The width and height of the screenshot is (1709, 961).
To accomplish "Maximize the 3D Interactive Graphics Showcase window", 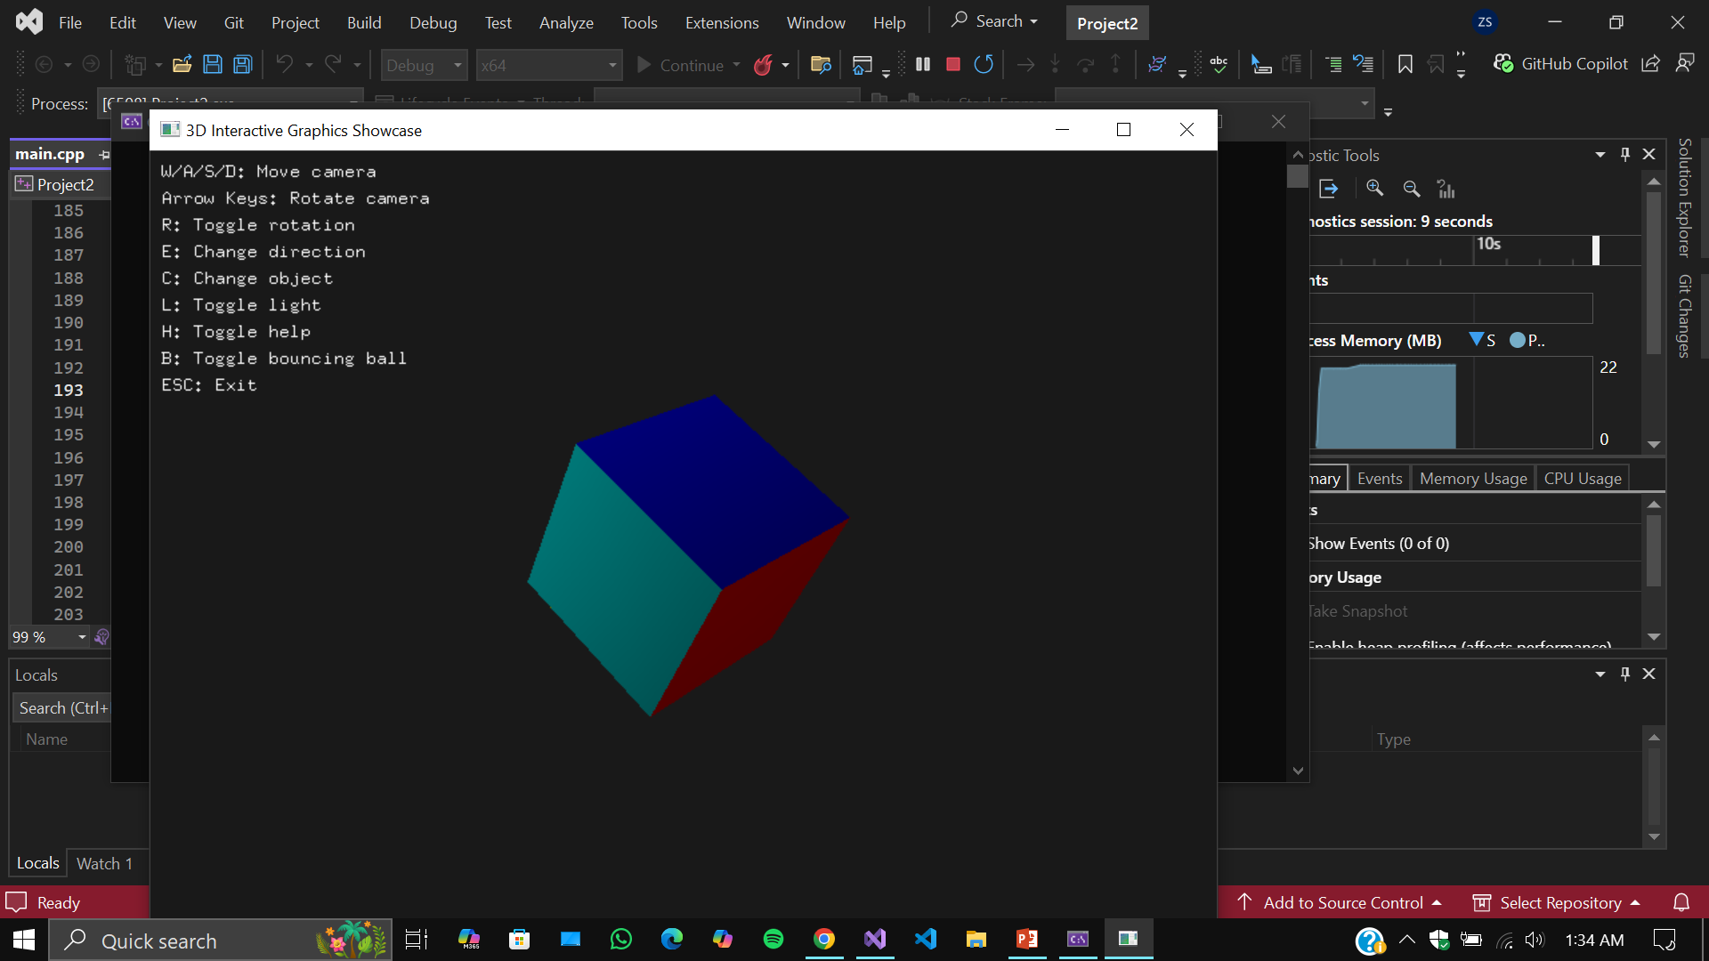I will coord(1123,130).
